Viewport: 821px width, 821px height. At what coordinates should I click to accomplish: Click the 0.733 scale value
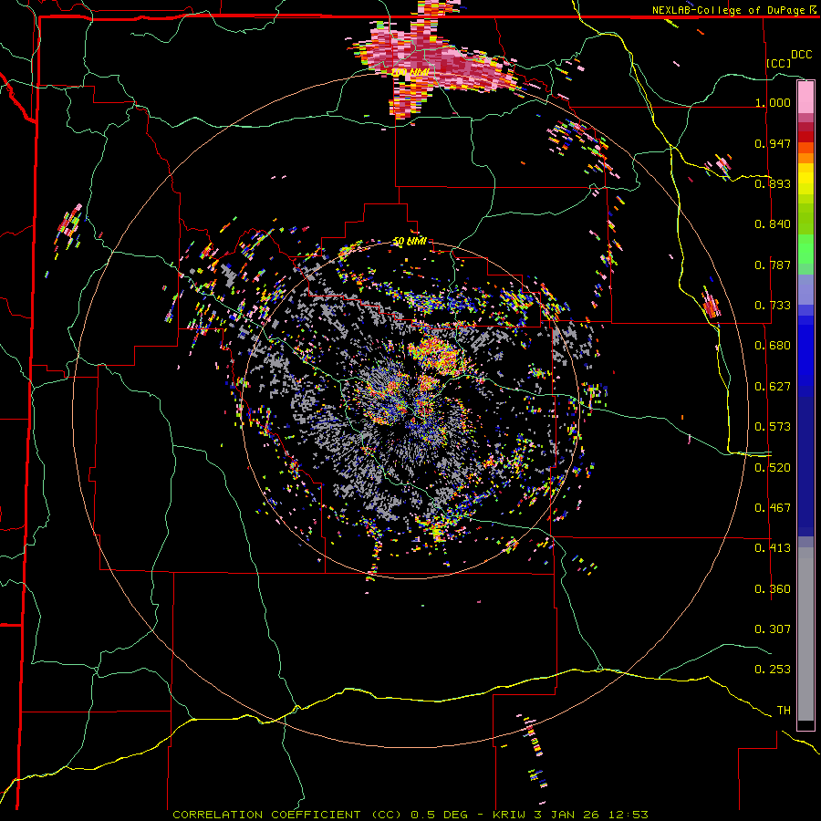pos(773,306)
